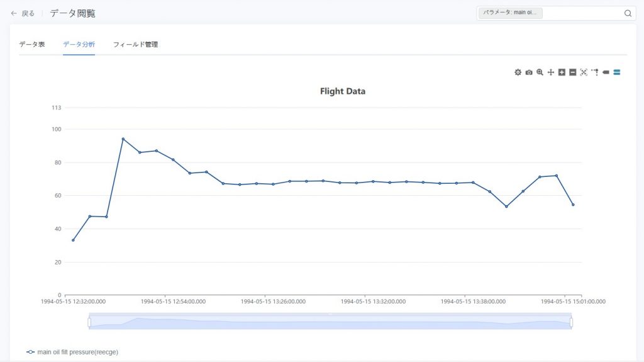Screen dimensions: 644x362
Task: Toggle spike lines icon
Action: pyautogui.click(x=594, y=72)
